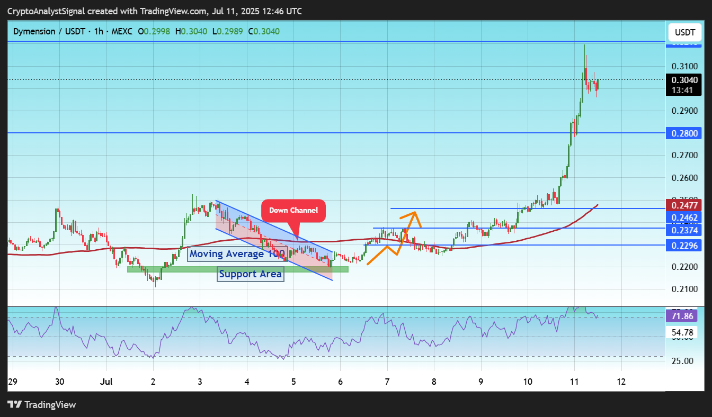Image resolution: width=712 pixels, height=417 pixels.
Task: Click the 0.2800 blue price label
Action: pyautogui.click(x=684, y=133)
